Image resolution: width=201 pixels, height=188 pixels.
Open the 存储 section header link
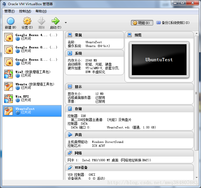pyautogui.click(x=78, y=109)
